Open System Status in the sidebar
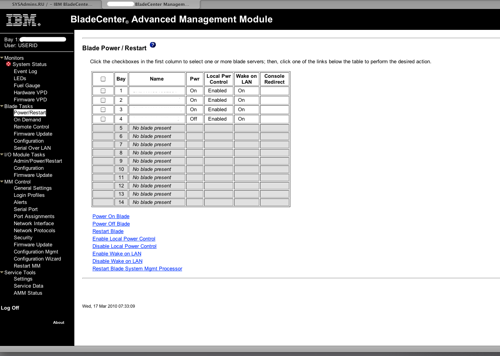Image resolution: width=500 pixels, height=356 pixels. (30, 64)
